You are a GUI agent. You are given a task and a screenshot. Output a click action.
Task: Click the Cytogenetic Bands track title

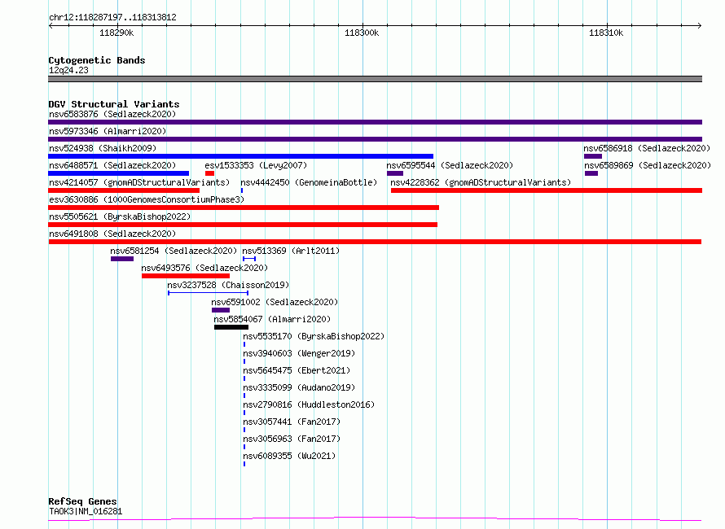pos(97,60)
